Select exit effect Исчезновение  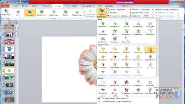pyautogui.click(x=103, y=83)
